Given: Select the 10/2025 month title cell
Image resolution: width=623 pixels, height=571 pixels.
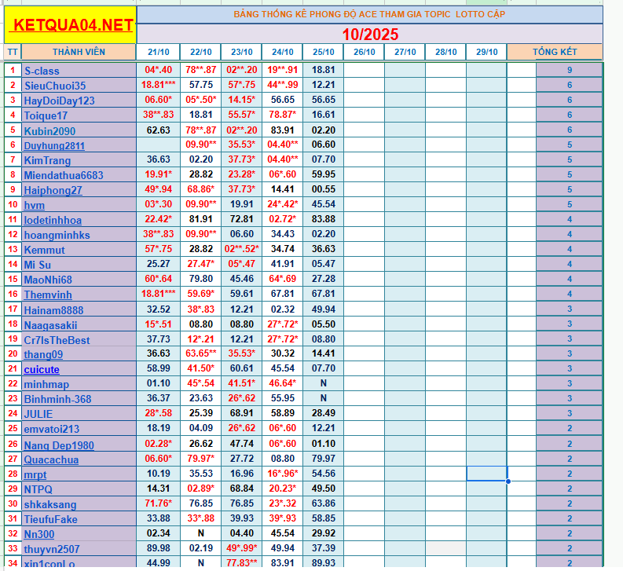Looking at the screenshot, I should [369, 34].
